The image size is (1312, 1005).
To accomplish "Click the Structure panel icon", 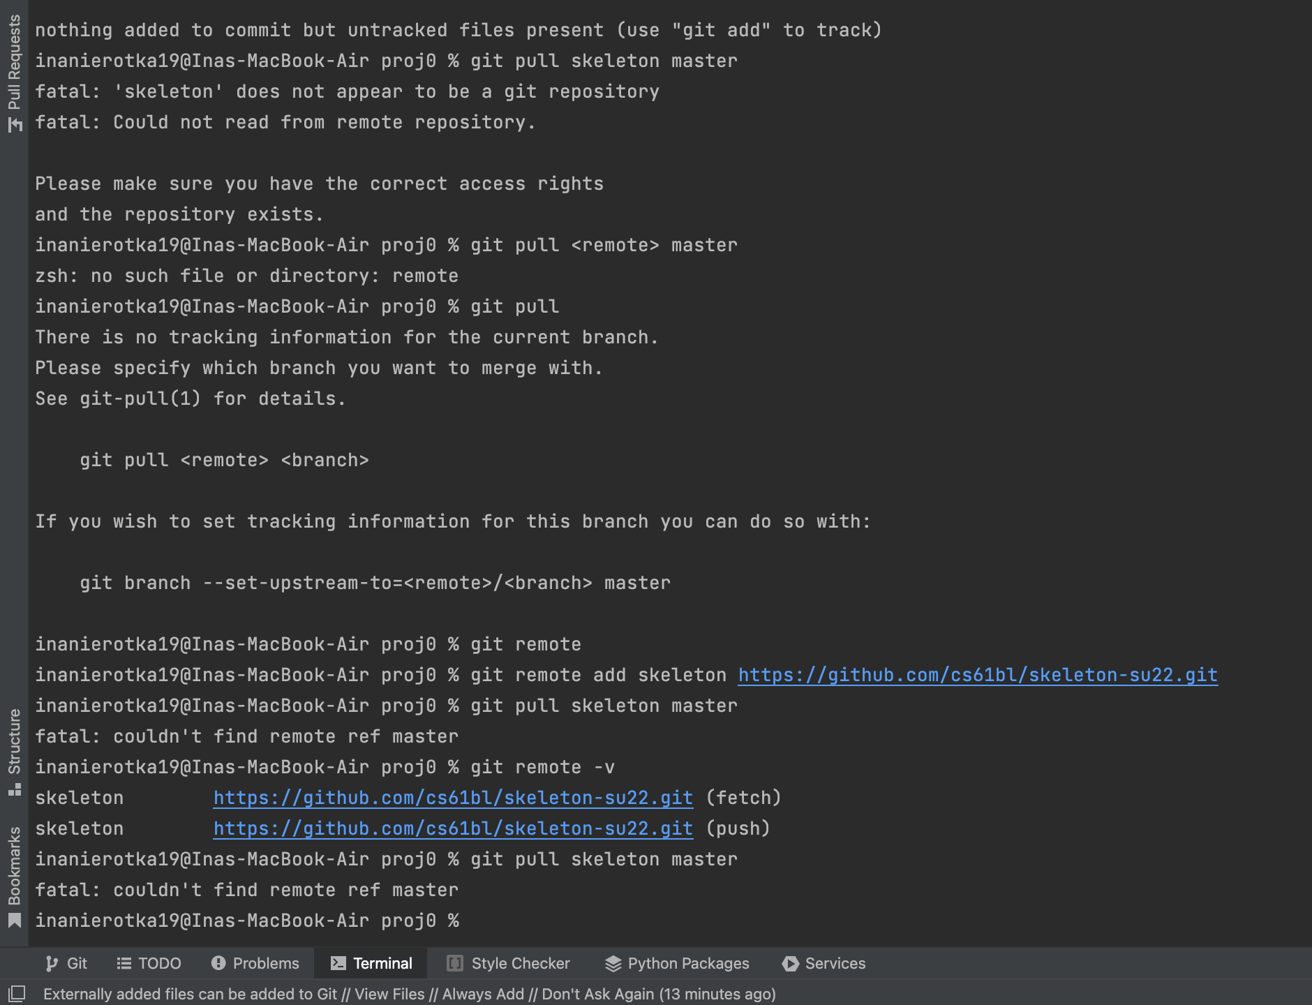I will [15, 790].
